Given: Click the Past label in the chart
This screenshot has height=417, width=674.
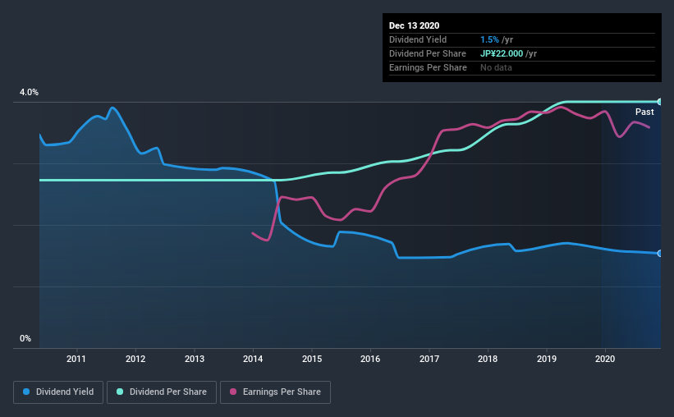Looking at the screenshot, I should coord(644,112).
